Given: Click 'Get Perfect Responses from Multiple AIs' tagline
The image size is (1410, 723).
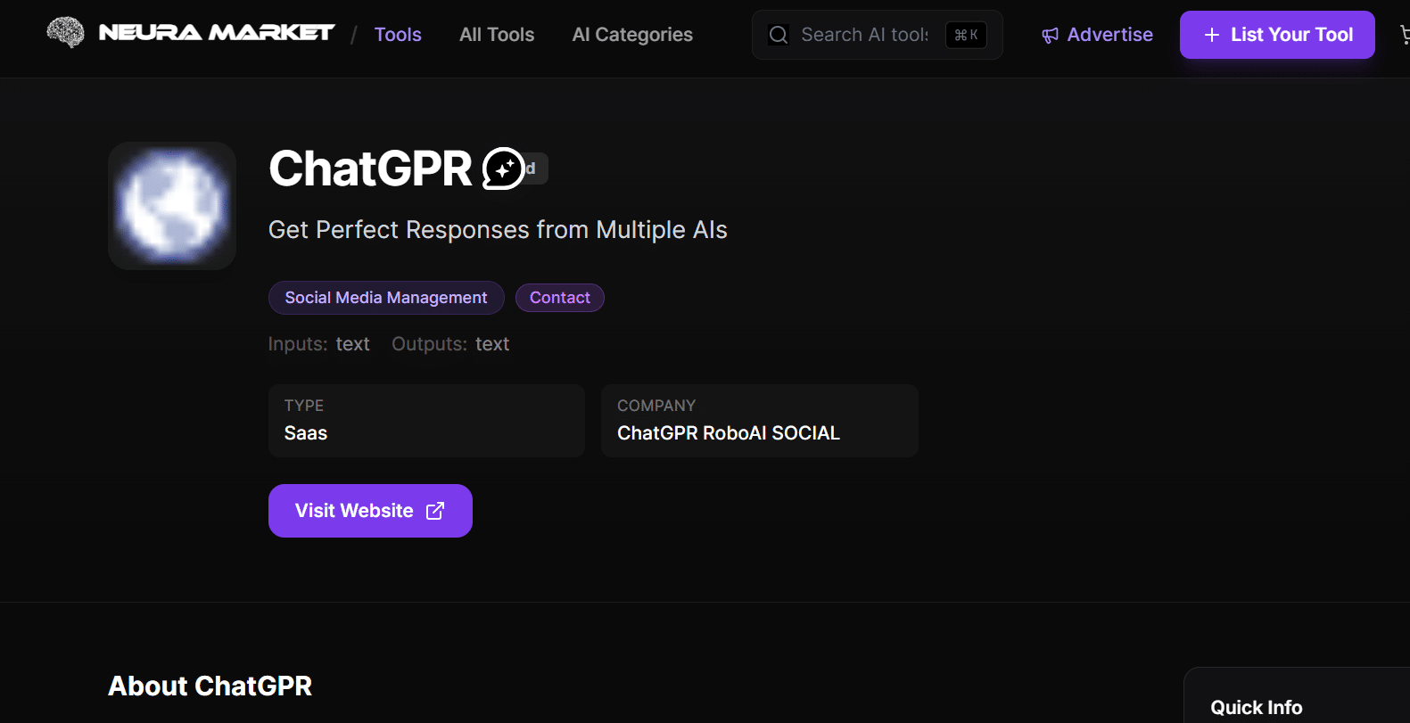Looking at the screenshot, I should (x=498, y=230).
